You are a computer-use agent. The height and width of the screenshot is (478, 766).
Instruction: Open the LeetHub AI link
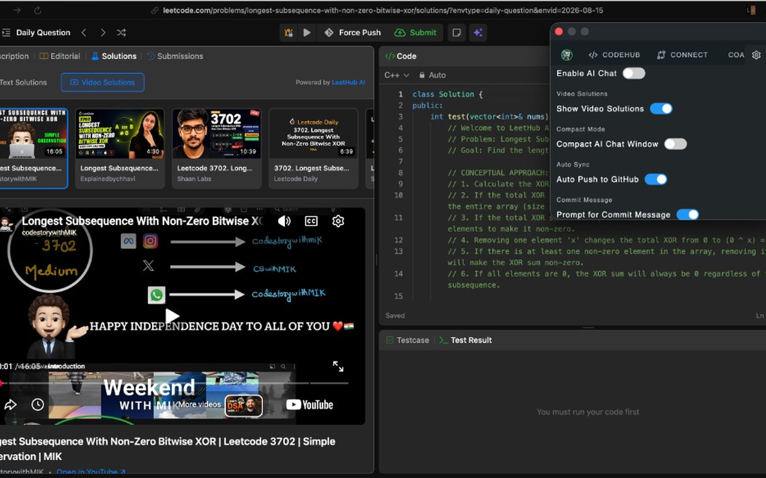[x=348, y=82]
